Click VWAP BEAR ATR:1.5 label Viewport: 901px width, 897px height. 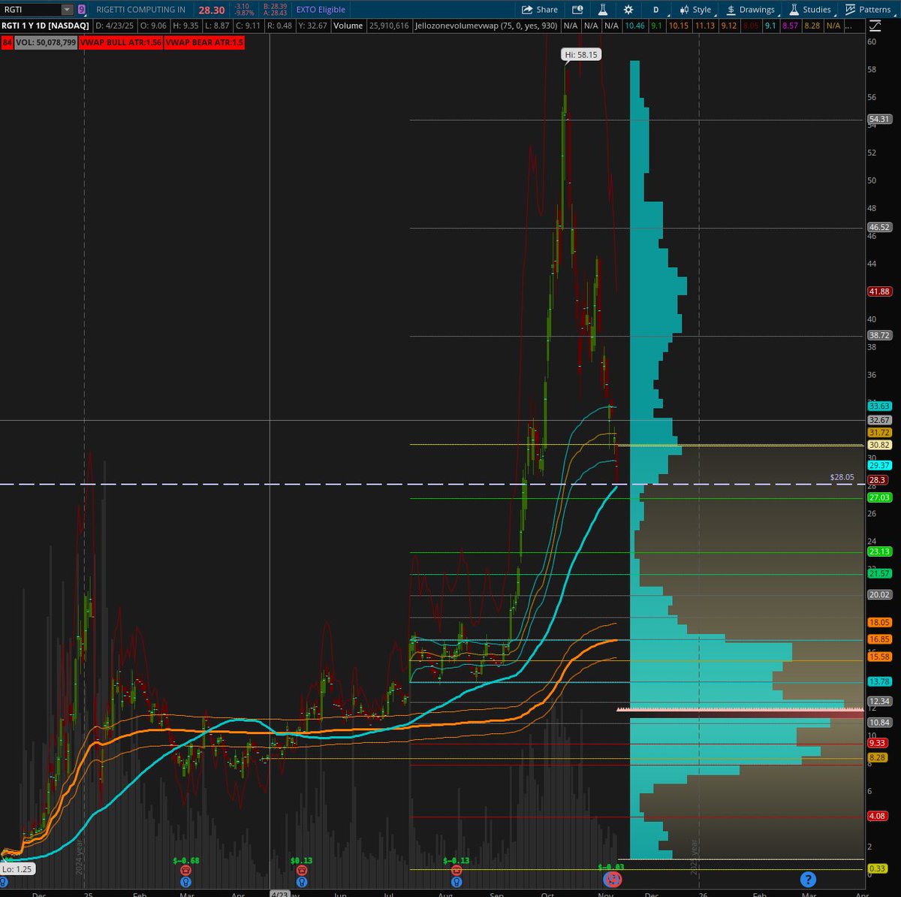point(203,43)
